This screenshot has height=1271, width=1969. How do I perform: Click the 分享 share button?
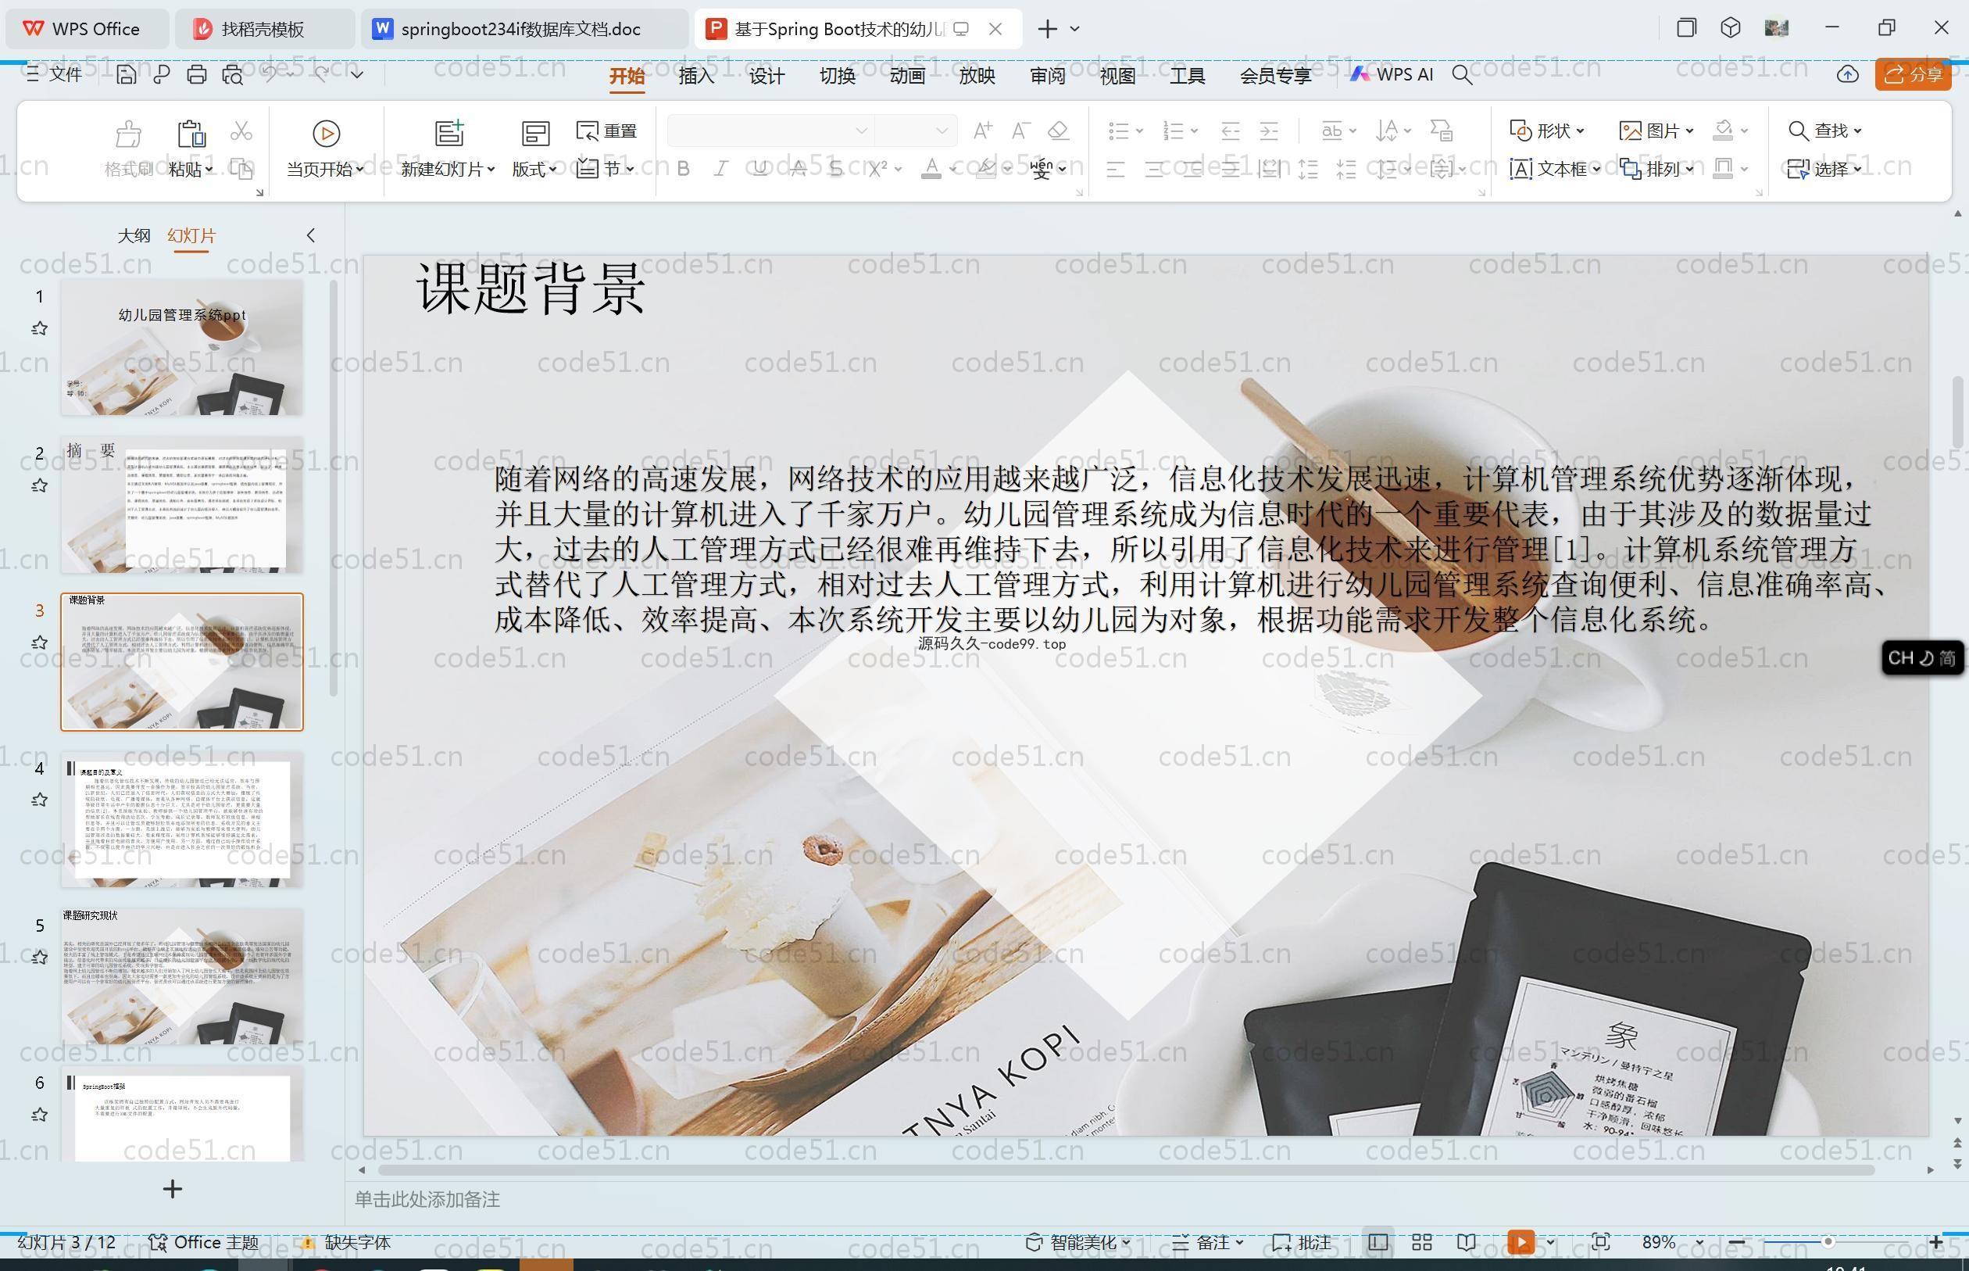tap(1914, 75)
